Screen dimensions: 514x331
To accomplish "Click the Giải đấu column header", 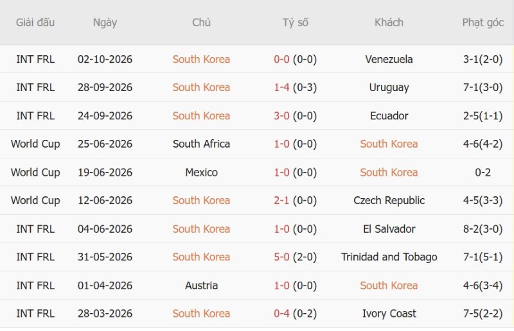I will click(35, 22).
